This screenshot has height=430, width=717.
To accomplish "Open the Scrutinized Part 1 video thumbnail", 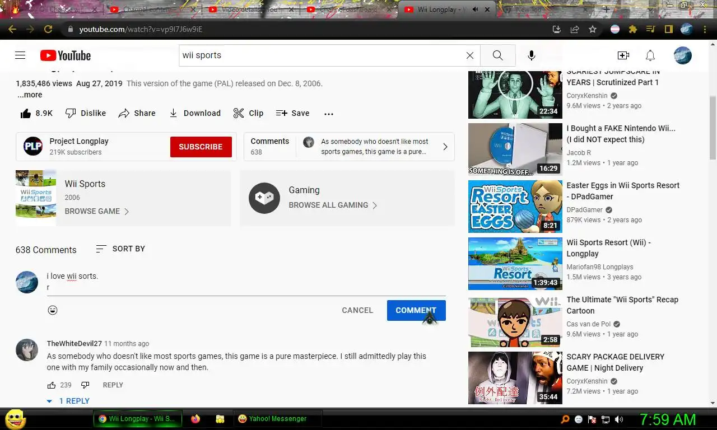I will 515,94.
